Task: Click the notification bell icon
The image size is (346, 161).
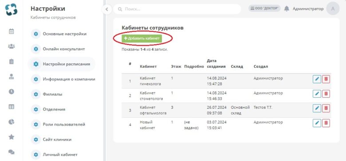Action: (287, 9)
